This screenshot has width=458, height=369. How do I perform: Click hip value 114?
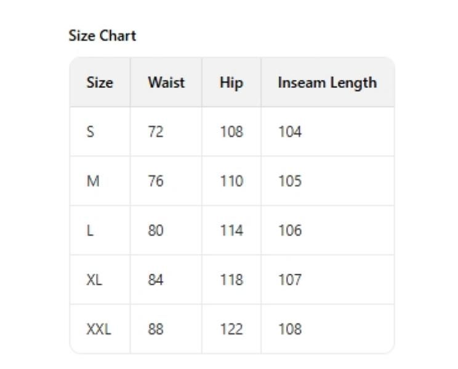[x=231, y=231]
